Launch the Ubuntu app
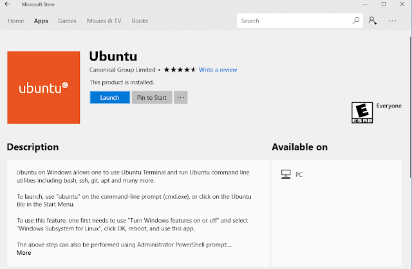 (x=109, y=98)
